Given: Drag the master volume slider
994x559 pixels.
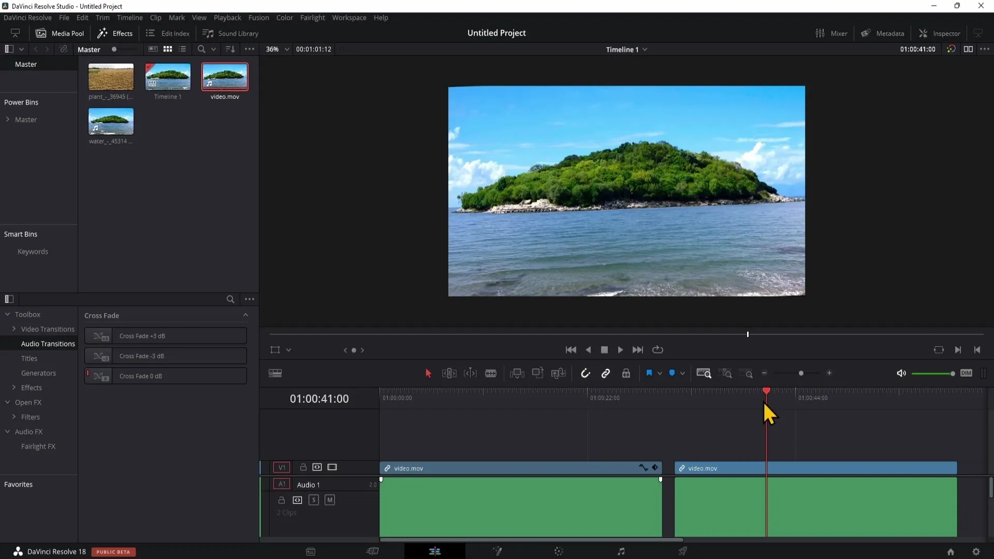Looking at the screenshot, I should point(953,373).
